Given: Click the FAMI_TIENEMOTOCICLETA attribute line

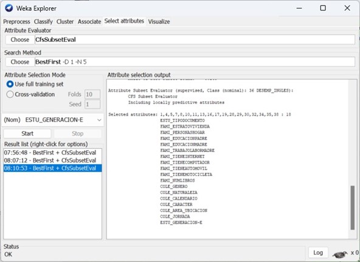Looking at the screenshot, I should click(186, 174).
